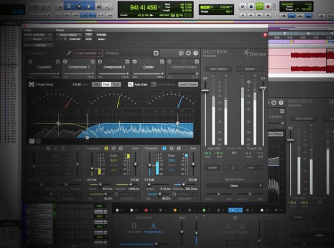Open the Neutrino Mode Clean dropdown

(x=234, y=185)
